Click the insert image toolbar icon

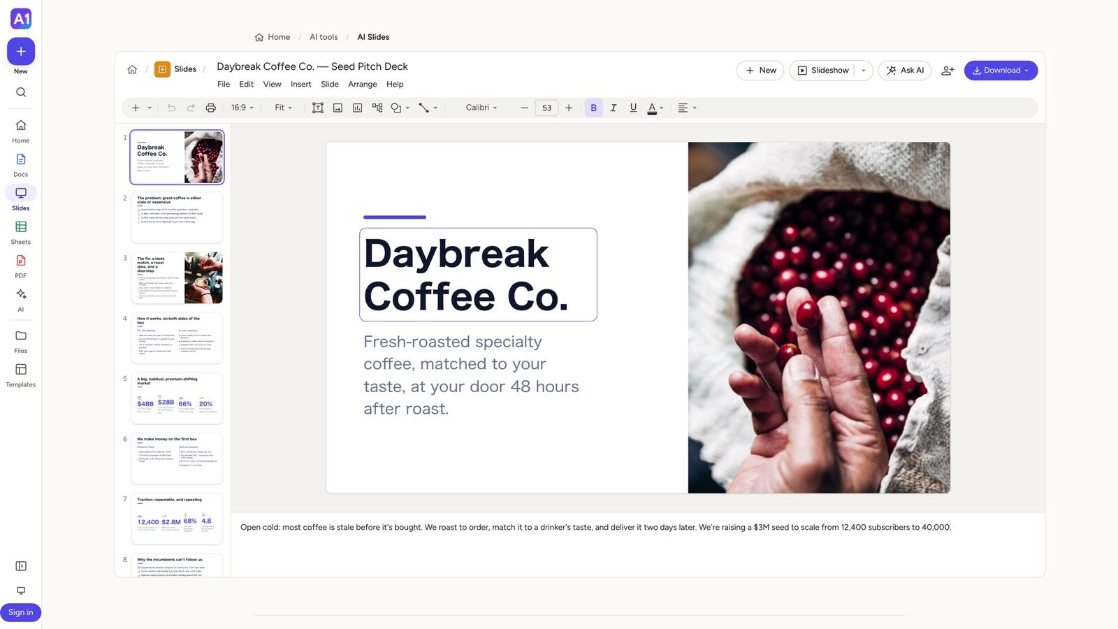click(337, 108)
